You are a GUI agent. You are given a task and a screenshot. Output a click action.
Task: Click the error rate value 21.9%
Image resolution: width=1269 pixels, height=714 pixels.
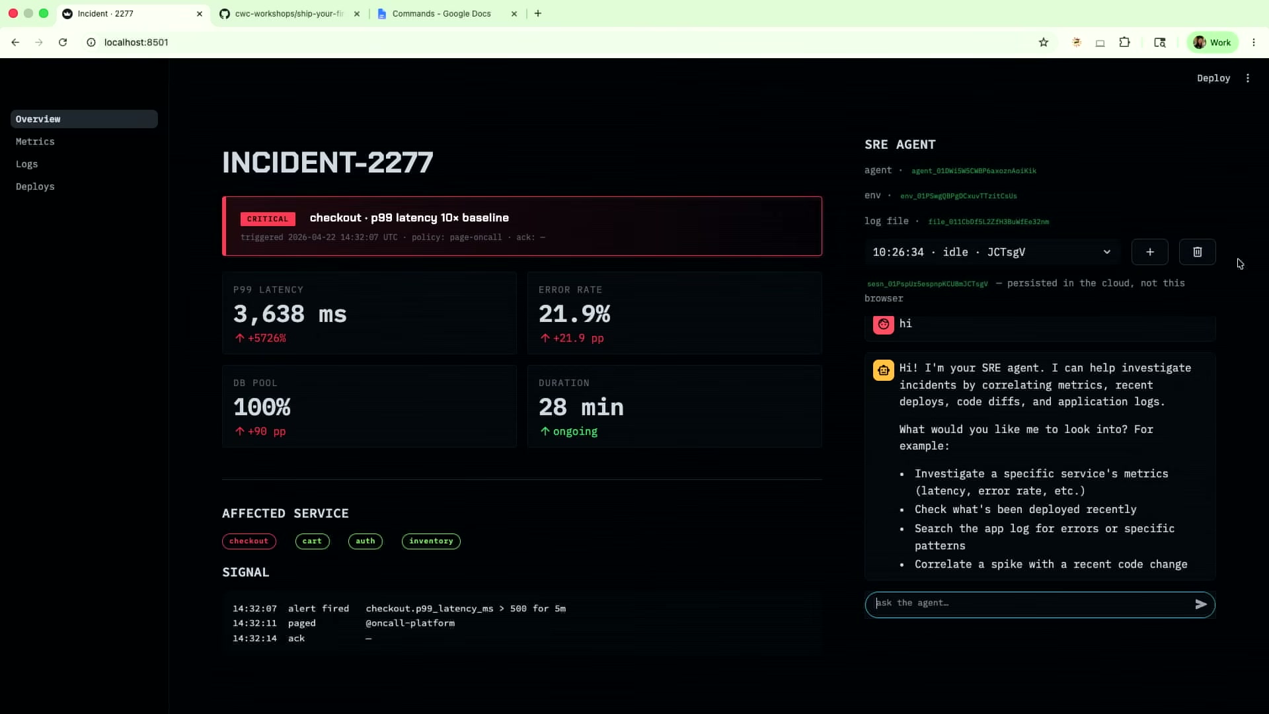[574, 314]
